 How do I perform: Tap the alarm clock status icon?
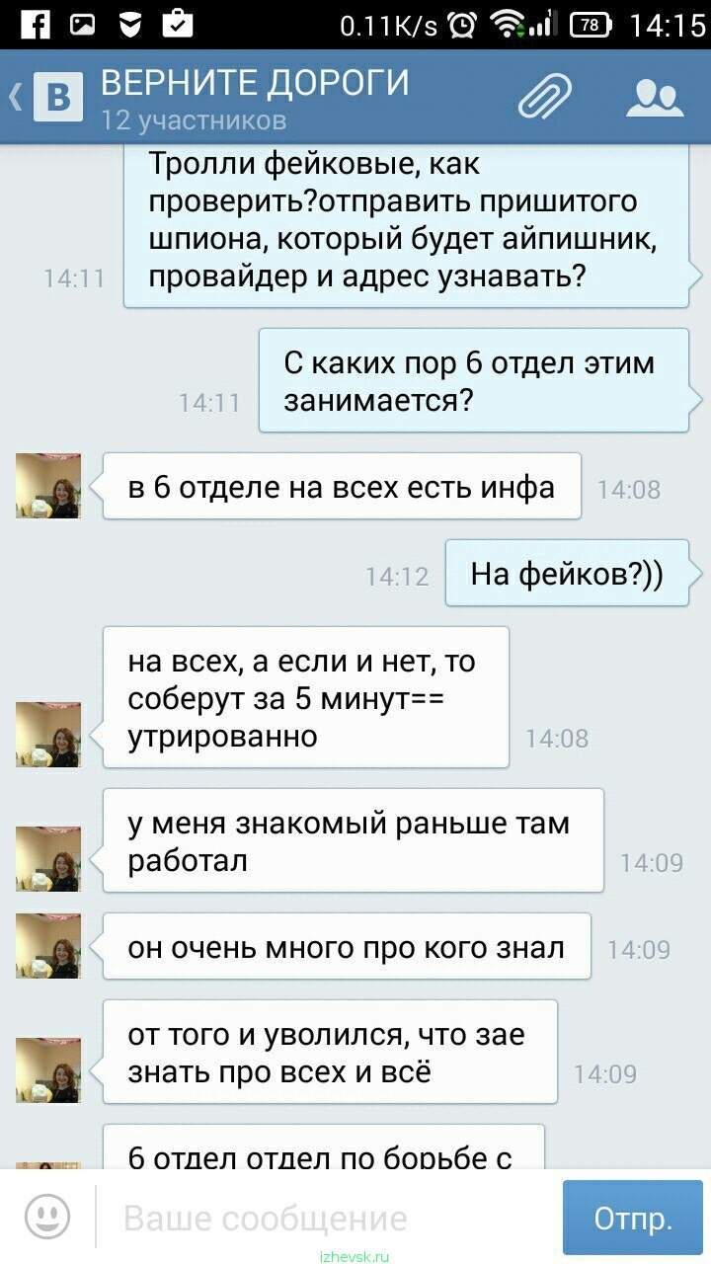pos(461,24)
